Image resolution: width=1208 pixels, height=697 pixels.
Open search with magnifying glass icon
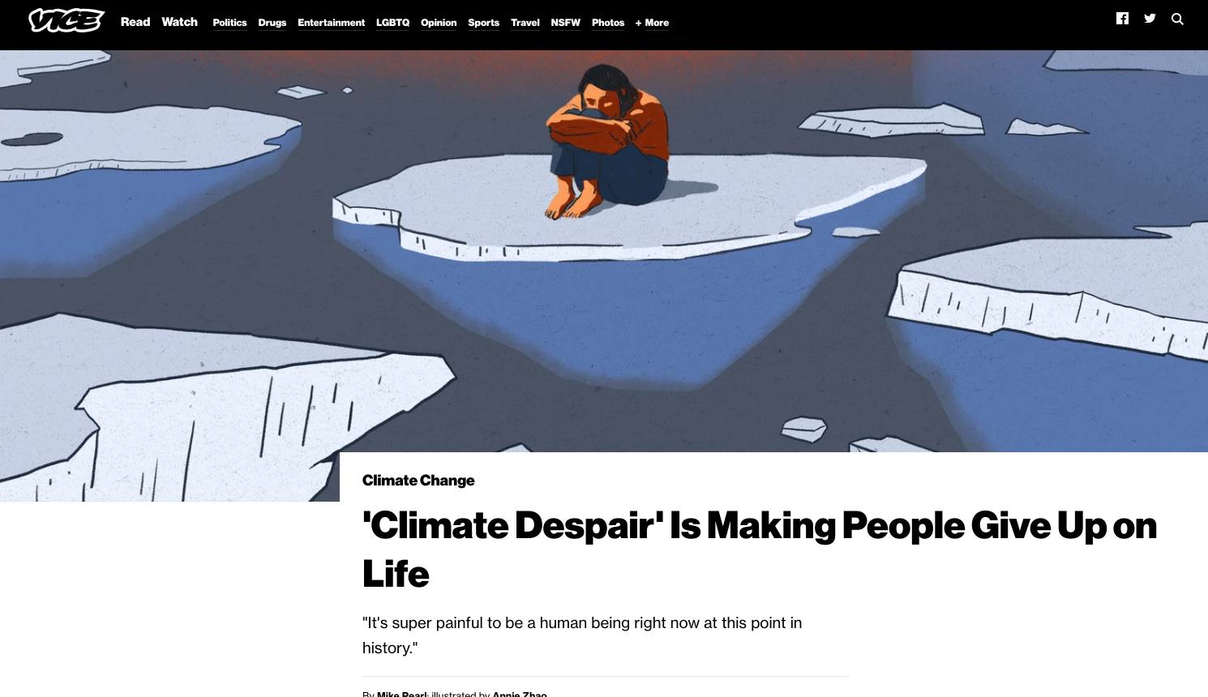(x=1177, y=19)
